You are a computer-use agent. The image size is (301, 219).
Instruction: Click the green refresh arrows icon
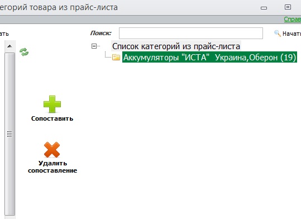click(x=24, y=52)
